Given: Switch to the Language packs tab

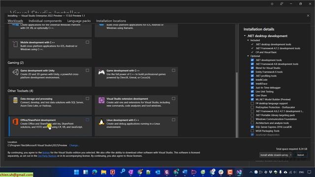Looking at the screenshot, I should 79,21.
